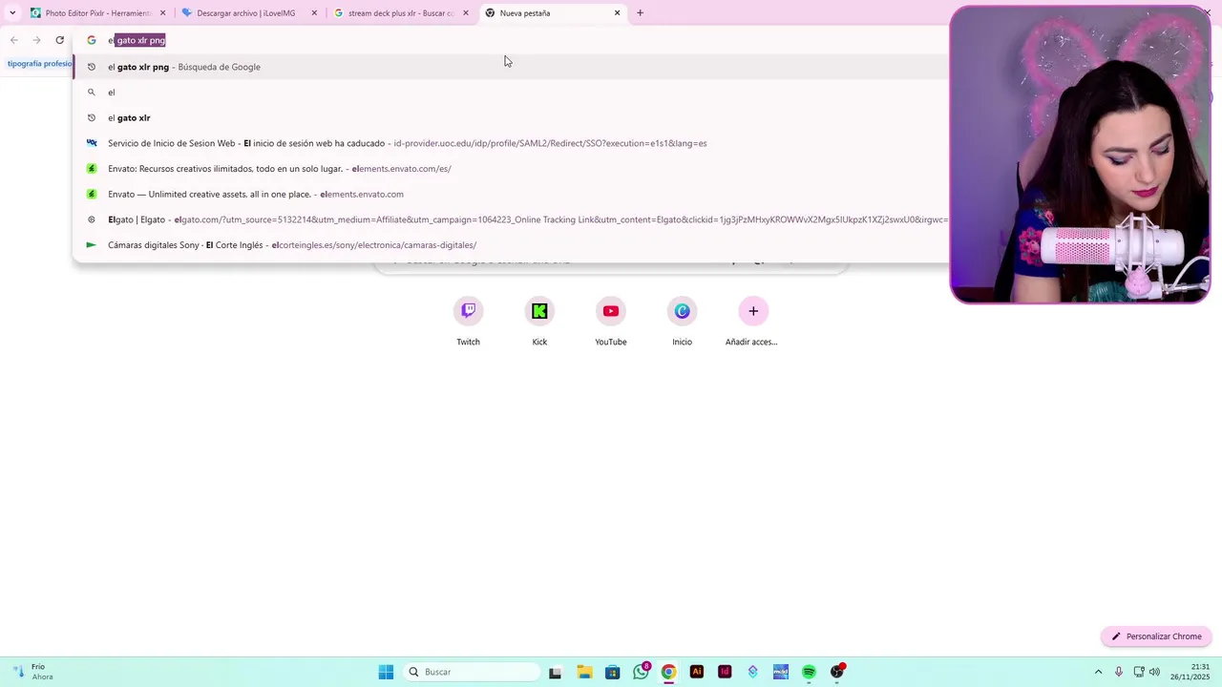Open Task View in the taskbar
This screenshot has height=687, width=1222.
[556, 672]
